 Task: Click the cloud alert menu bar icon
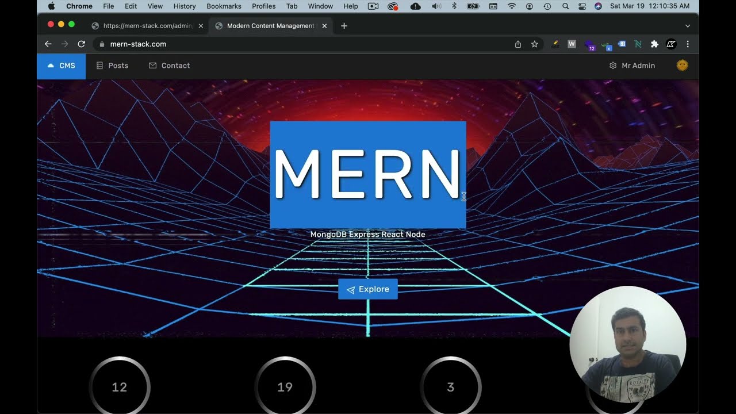(x=415, y=6)
